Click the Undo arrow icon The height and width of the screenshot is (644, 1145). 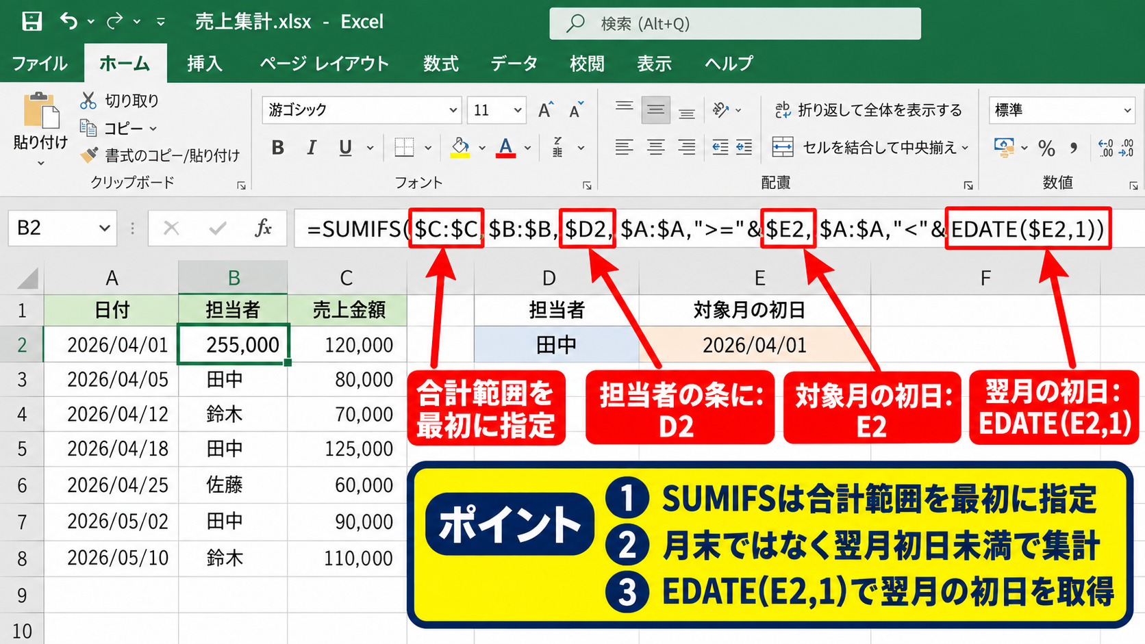click(68, 21)
